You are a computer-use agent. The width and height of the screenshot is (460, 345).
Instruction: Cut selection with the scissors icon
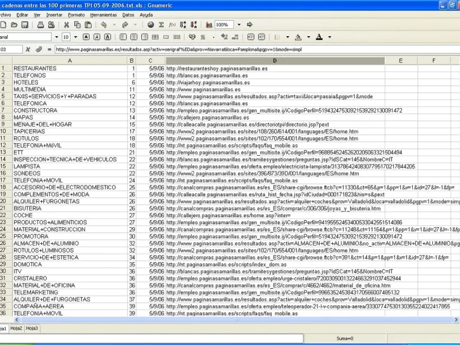click(67, 25)
